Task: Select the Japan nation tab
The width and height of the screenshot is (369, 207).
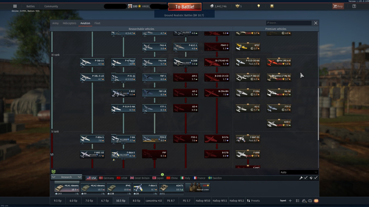Action: pyautogui.click(x=158, y=178)
